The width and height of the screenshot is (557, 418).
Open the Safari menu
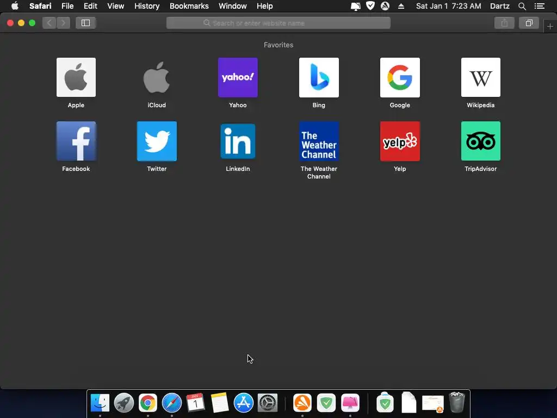click(40, 6)
